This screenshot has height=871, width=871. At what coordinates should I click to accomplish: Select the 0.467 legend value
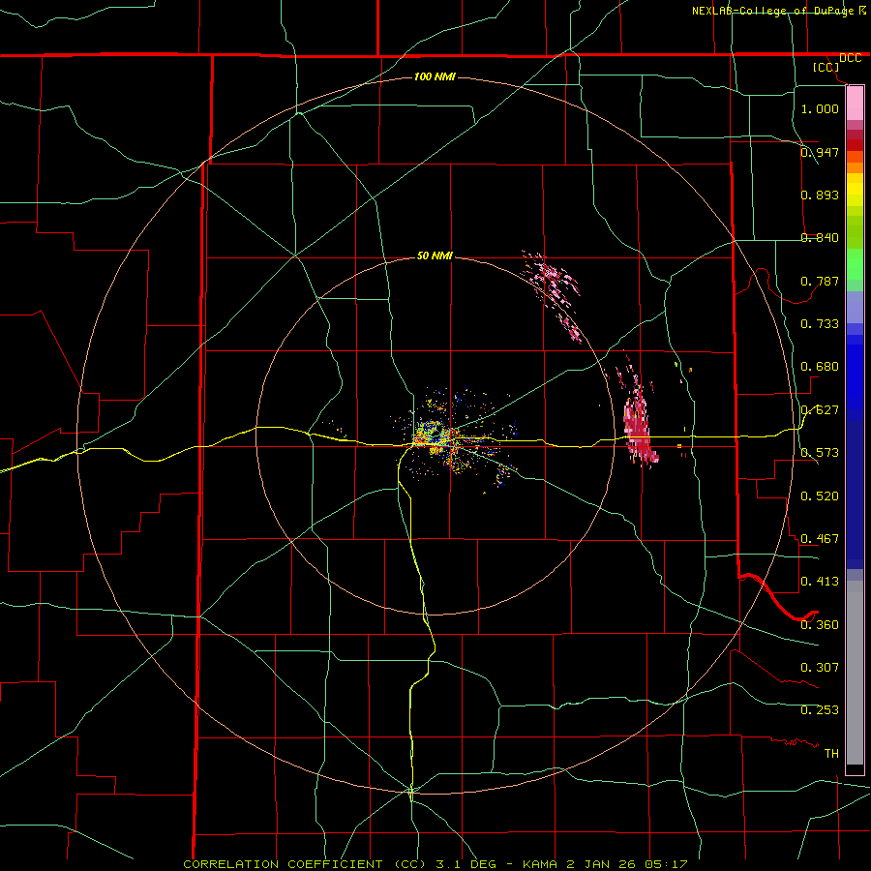[820, 539]
